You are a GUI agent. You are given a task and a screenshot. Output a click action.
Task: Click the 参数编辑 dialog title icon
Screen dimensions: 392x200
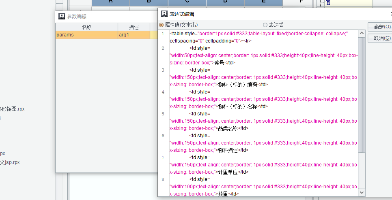tap(62, 16)
